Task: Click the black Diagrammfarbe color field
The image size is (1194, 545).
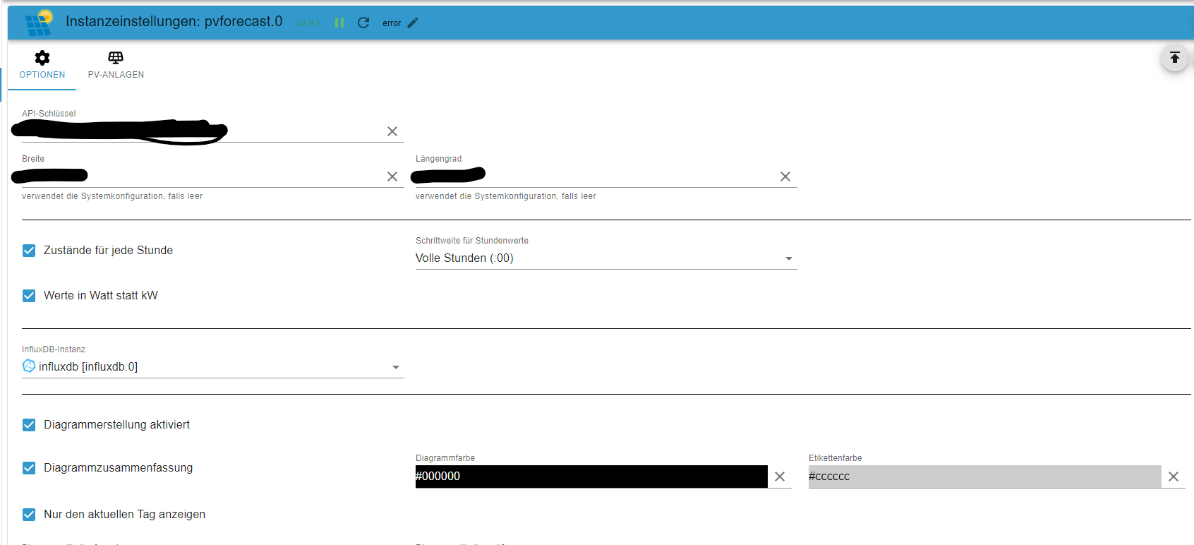Action: 591,477
